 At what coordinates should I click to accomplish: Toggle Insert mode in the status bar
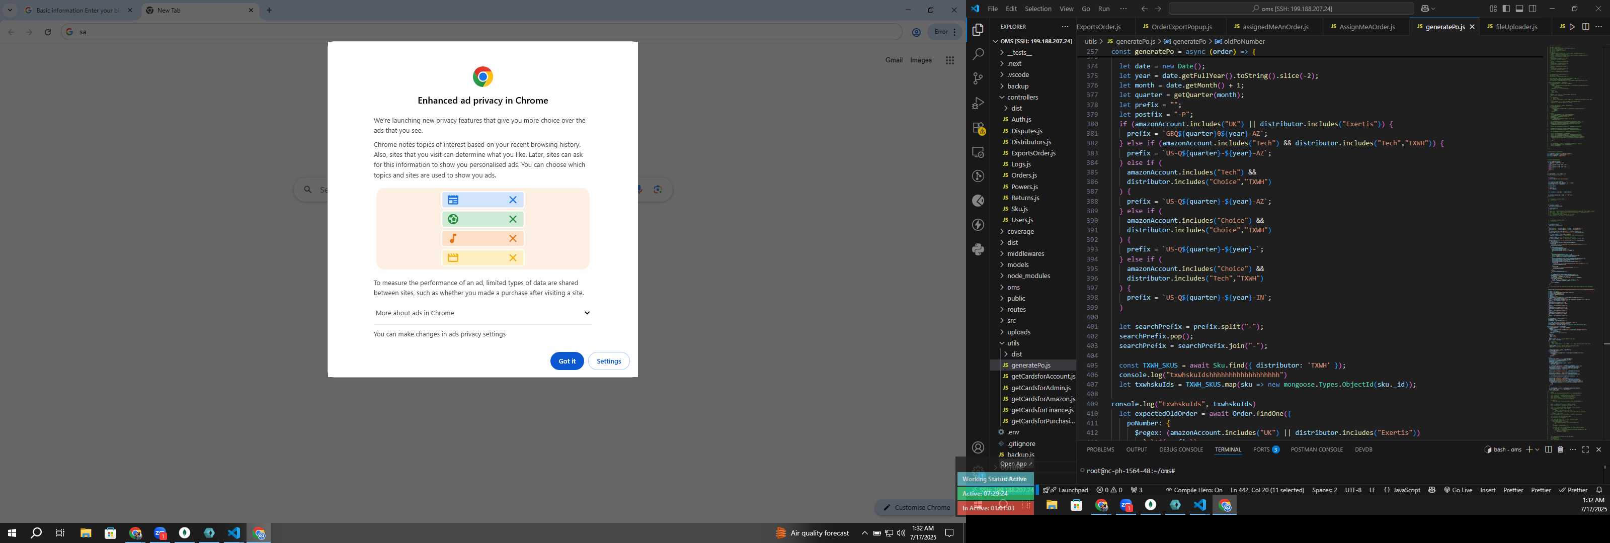point(1488,490)
